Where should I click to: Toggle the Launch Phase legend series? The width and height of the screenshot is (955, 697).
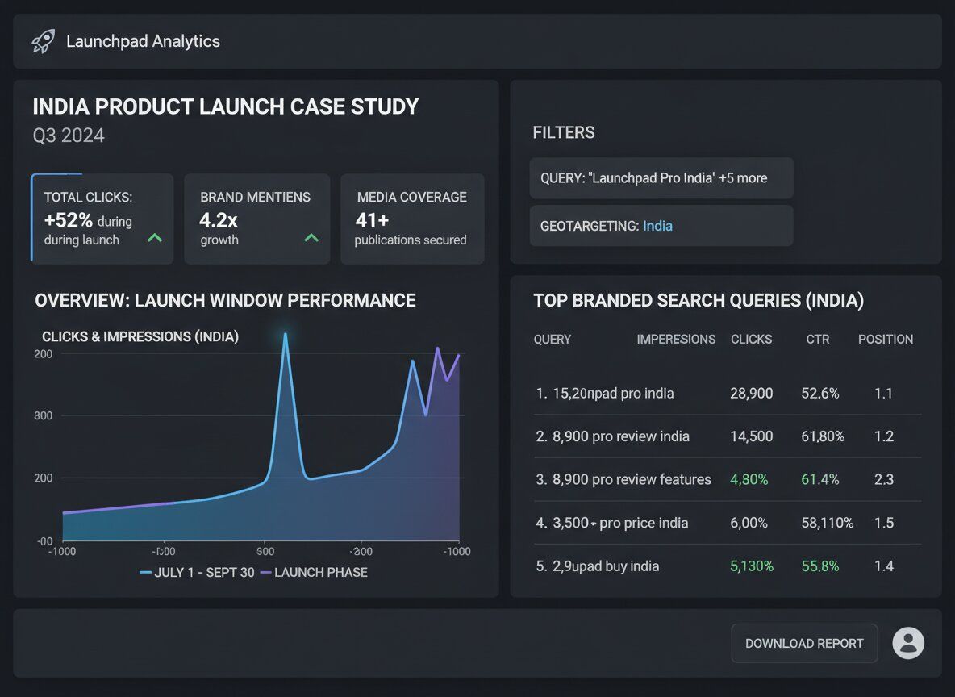pyautogui.click(x=314, y=572)
